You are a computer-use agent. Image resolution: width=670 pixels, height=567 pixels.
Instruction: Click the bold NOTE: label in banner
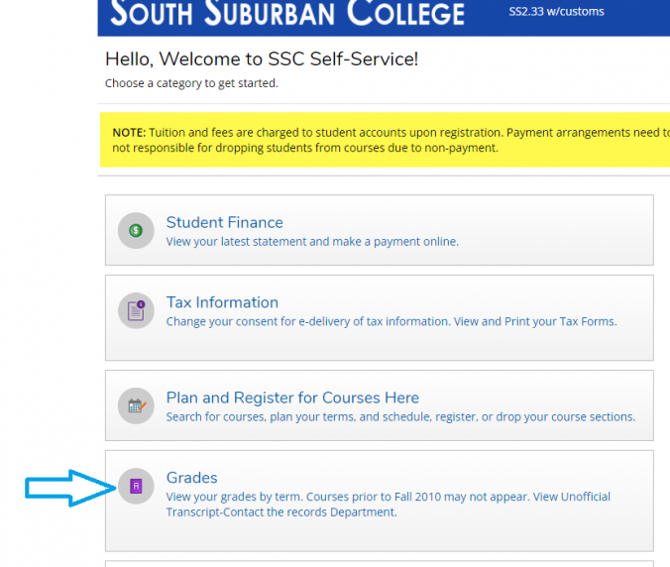click(129, 132)
